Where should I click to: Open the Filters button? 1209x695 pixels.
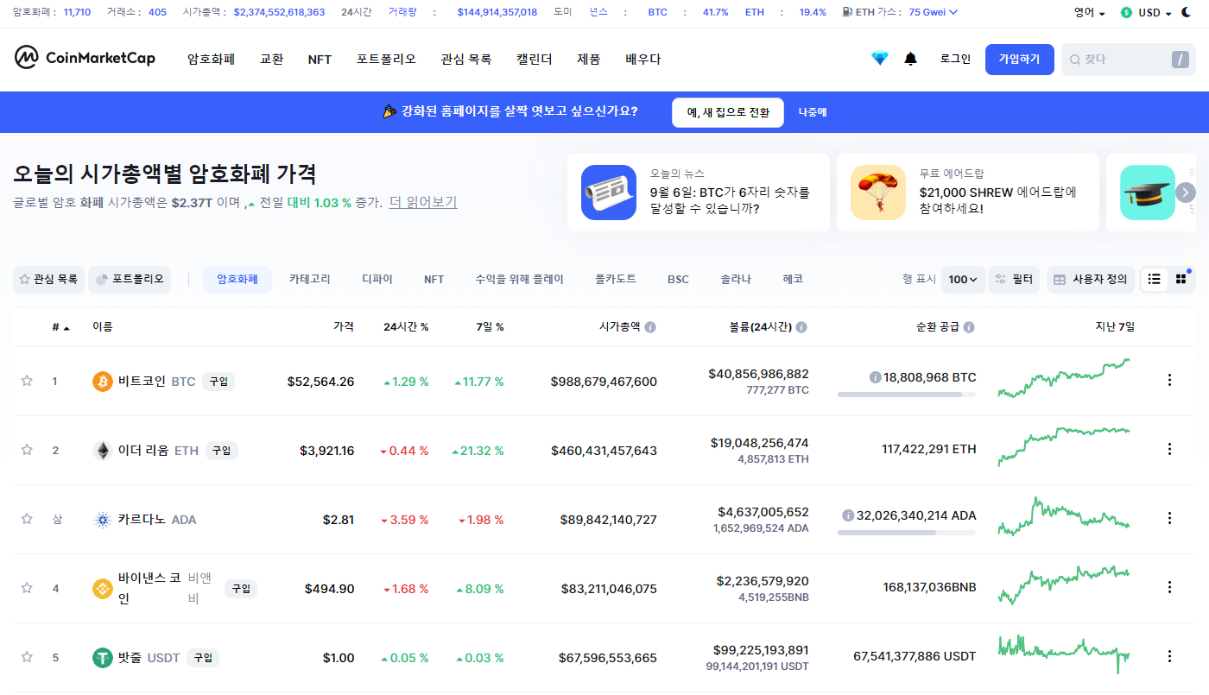tap(1014, 279)
